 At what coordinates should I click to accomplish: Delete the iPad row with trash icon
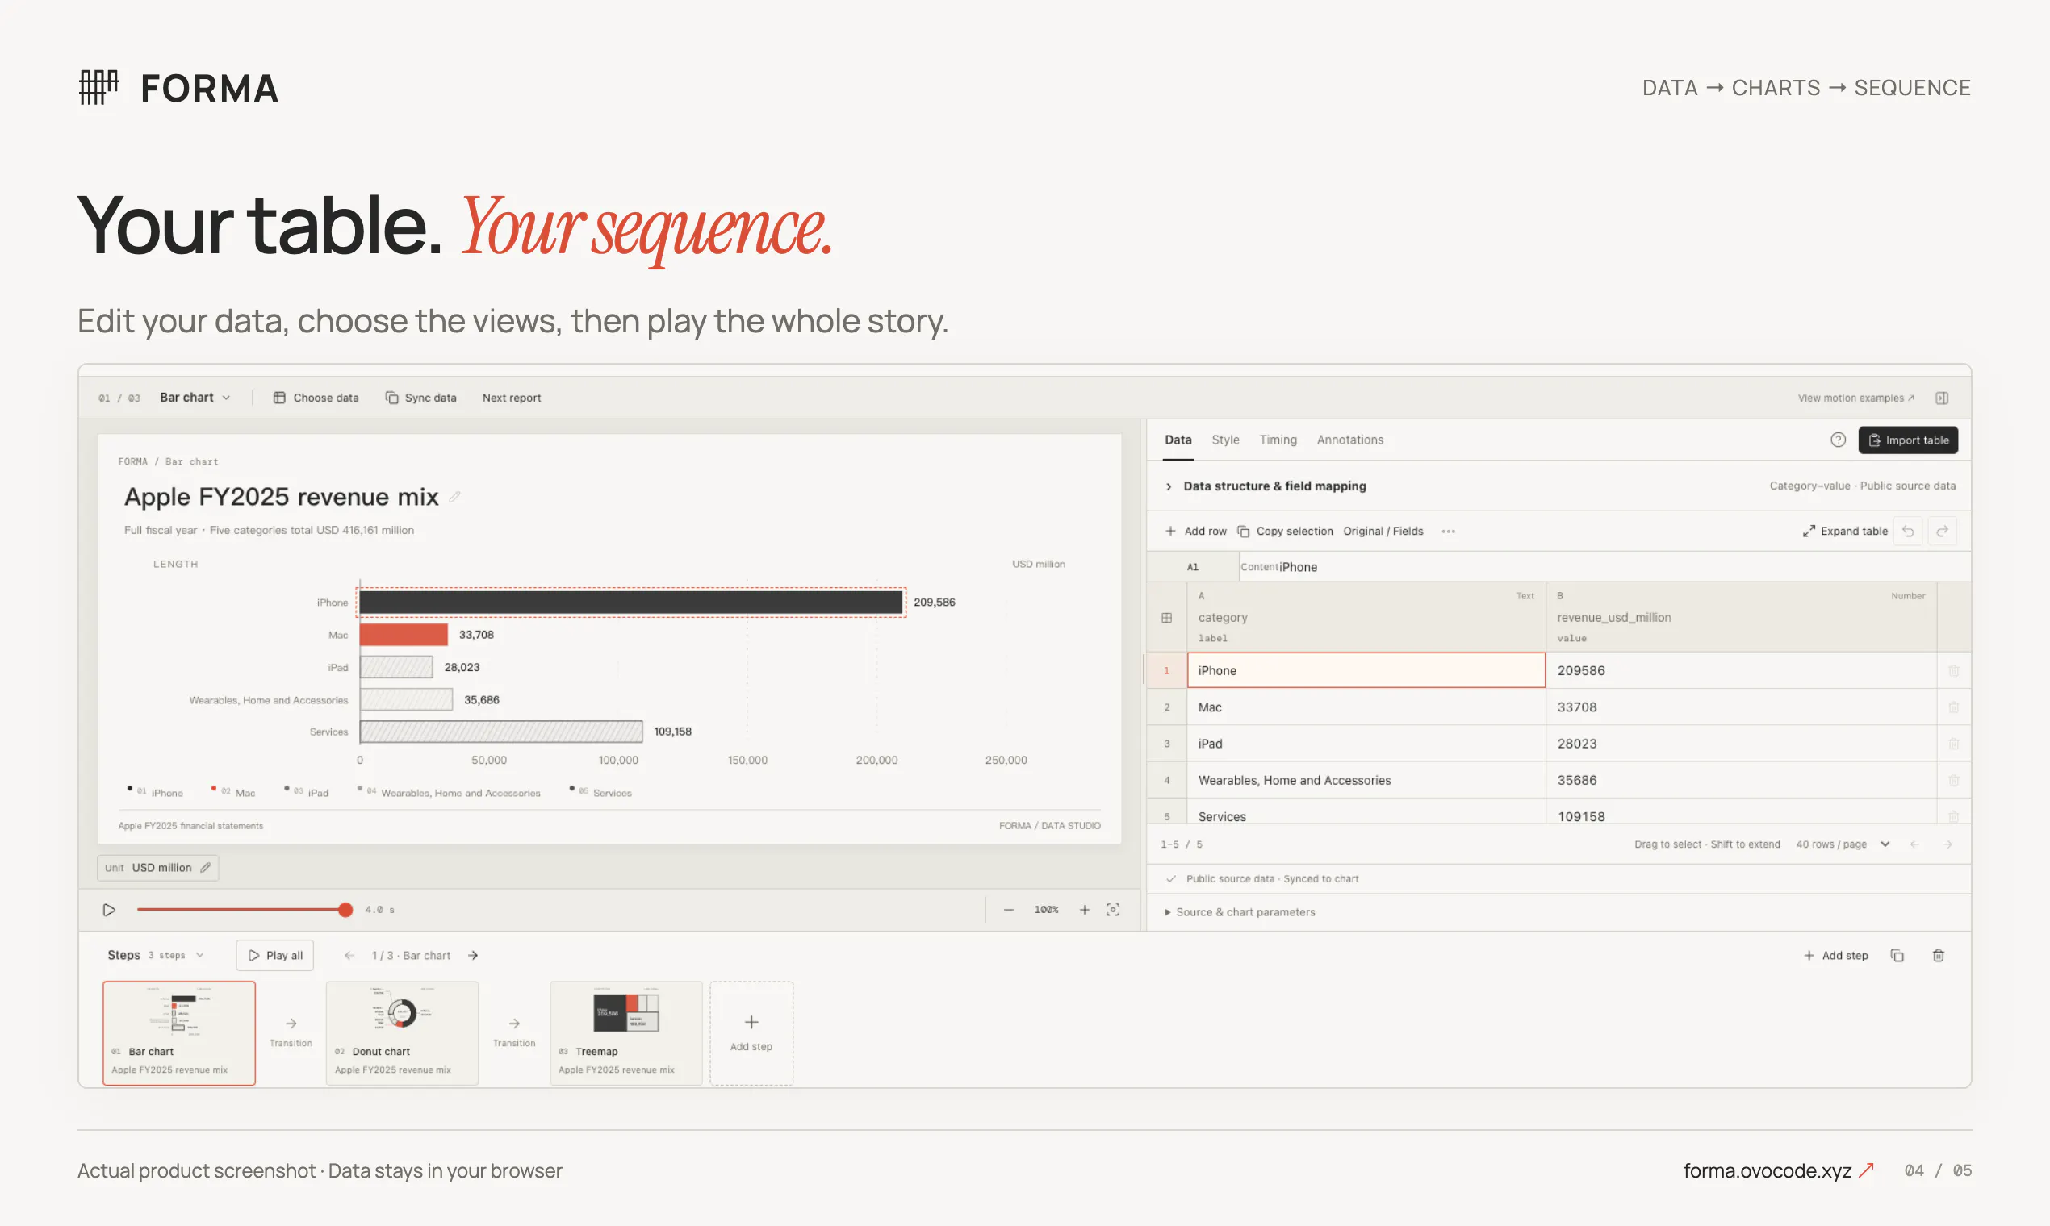tap(1953, 744)
